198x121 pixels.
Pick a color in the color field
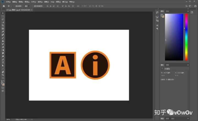coord(174,37)
